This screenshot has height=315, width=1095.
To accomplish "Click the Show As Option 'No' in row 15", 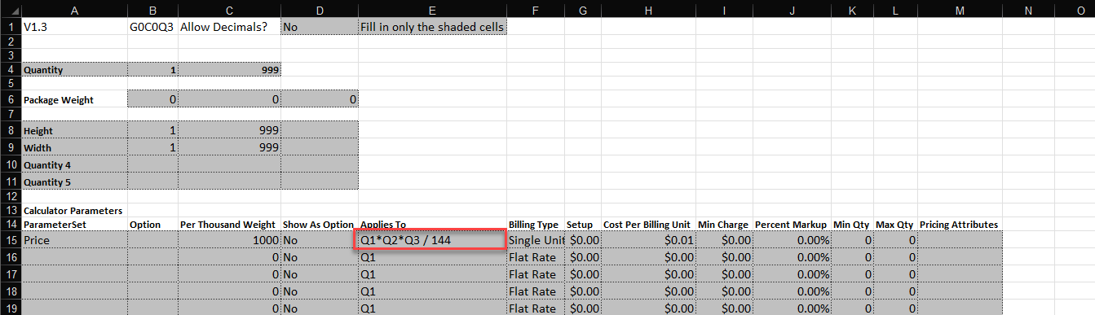I will point(320,241).
